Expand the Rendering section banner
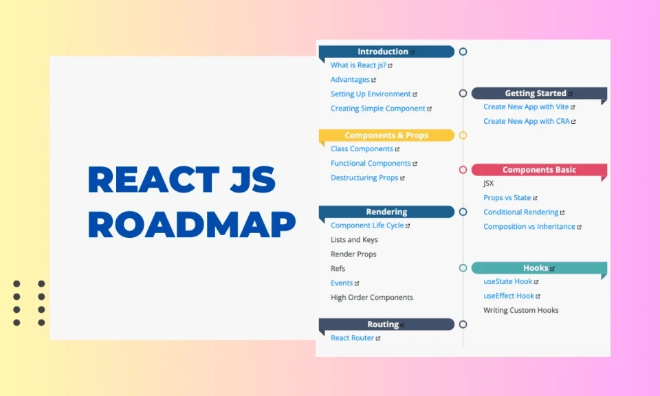Screen dimensions: 660x396 click(385, 212)
